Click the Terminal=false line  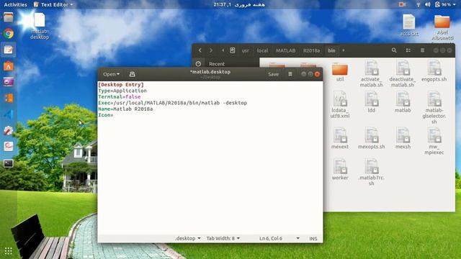pyautogui.click(x=120, y=96)
